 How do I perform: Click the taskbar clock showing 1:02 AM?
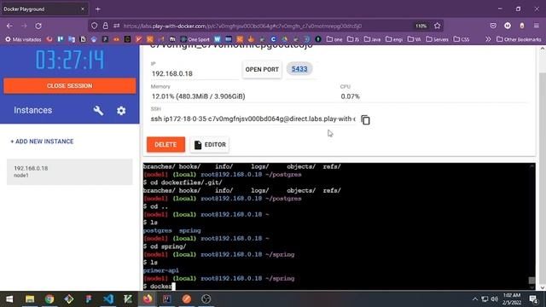512,299
